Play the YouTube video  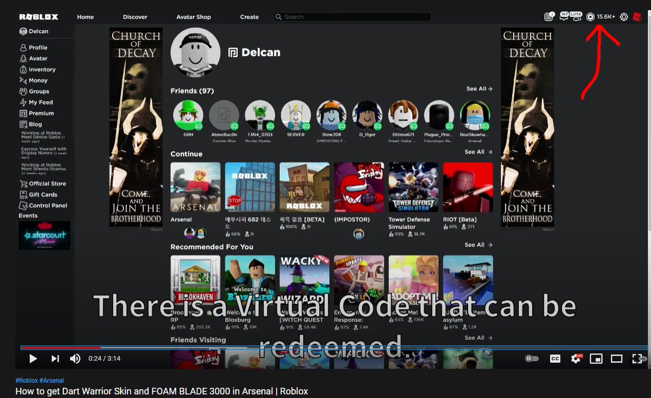[x=33, y=358]
